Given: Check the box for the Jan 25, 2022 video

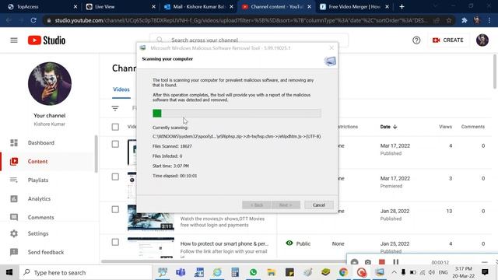Looking at the screenshot, I should tap(115, 242).
